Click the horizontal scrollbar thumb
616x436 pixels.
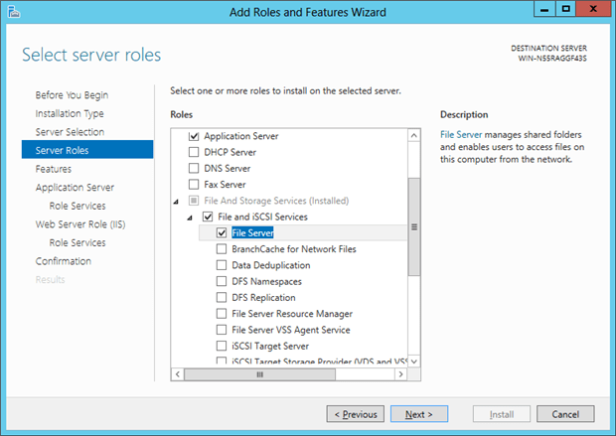coord(259,374)
